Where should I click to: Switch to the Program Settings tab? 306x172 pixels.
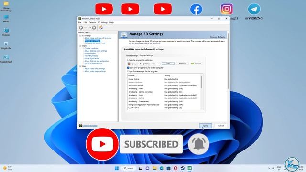146,55
